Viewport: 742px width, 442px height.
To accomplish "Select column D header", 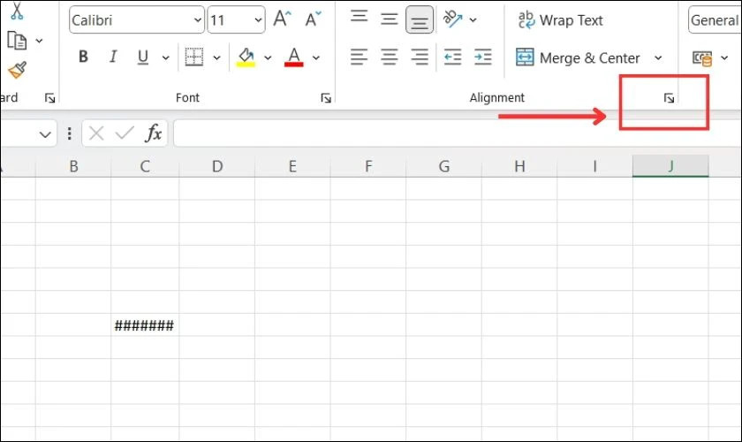I will [x=216, y=166].
